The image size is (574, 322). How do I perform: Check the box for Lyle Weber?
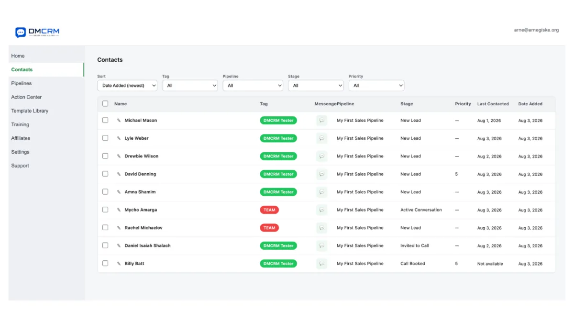pyautogui.click(x=105, y=138)
